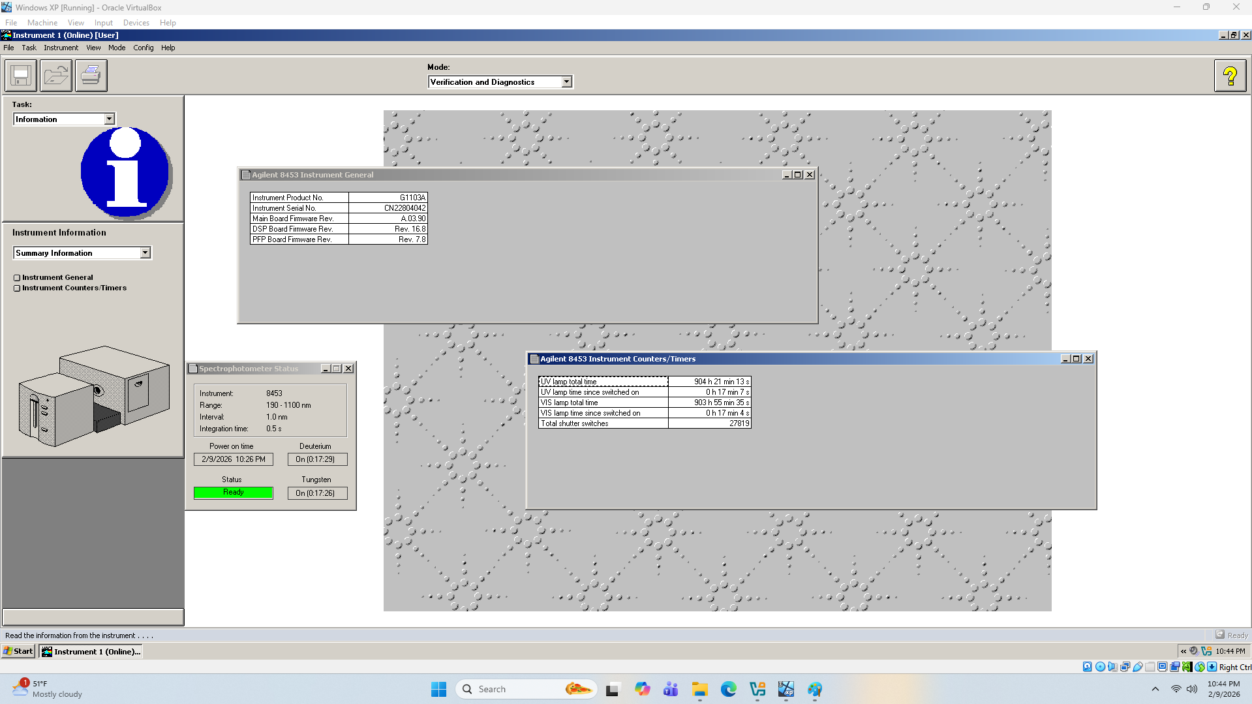
Task: Show hidden host system tray icons
Action: [x=1155, y=689]
